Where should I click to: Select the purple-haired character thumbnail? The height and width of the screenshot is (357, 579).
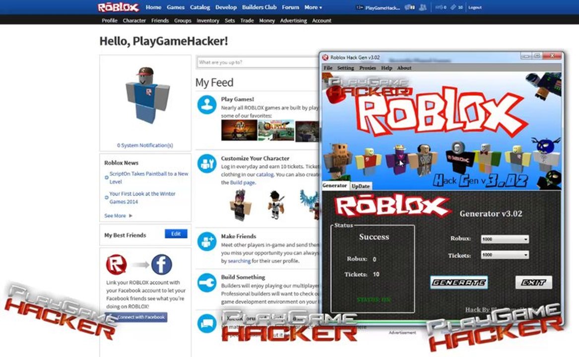[x=240, y=205]
